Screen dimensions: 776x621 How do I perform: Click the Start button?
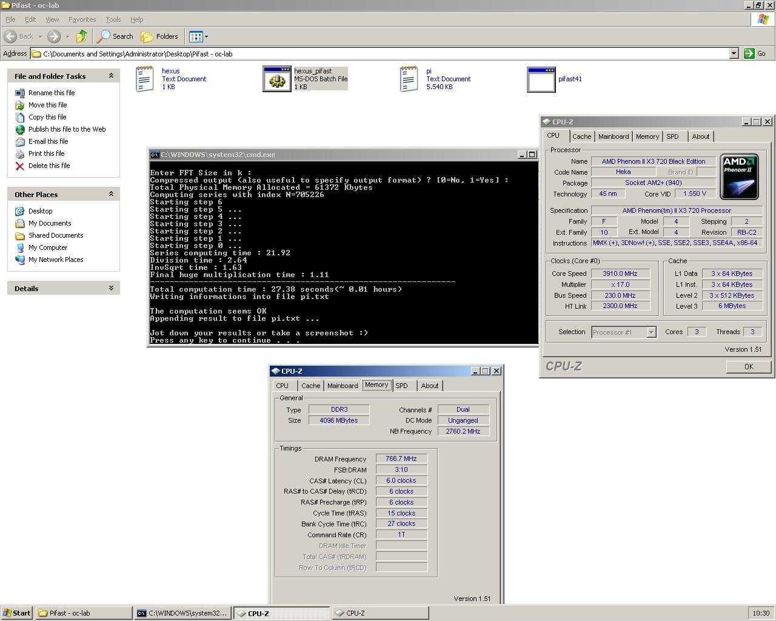(17, 613)
